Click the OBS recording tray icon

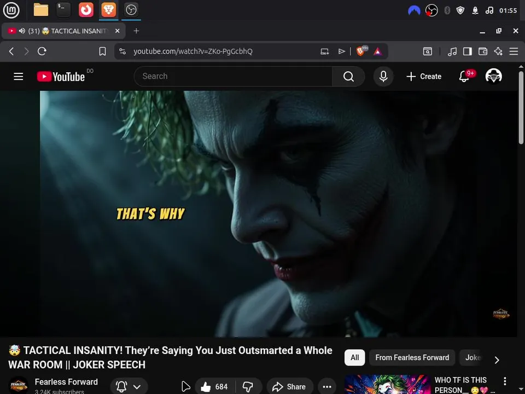coord(431,10)
